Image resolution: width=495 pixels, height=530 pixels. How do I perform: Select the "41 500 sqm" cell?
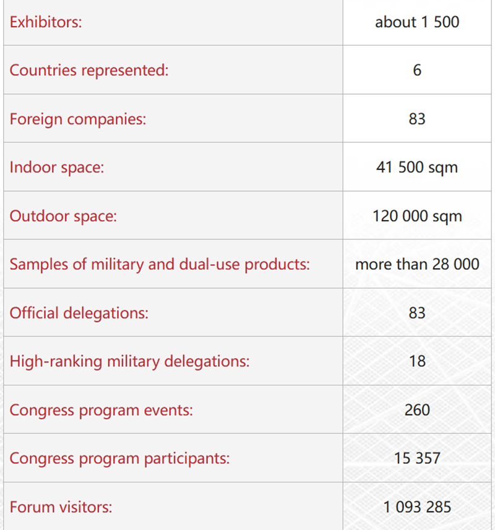[417, 167]
